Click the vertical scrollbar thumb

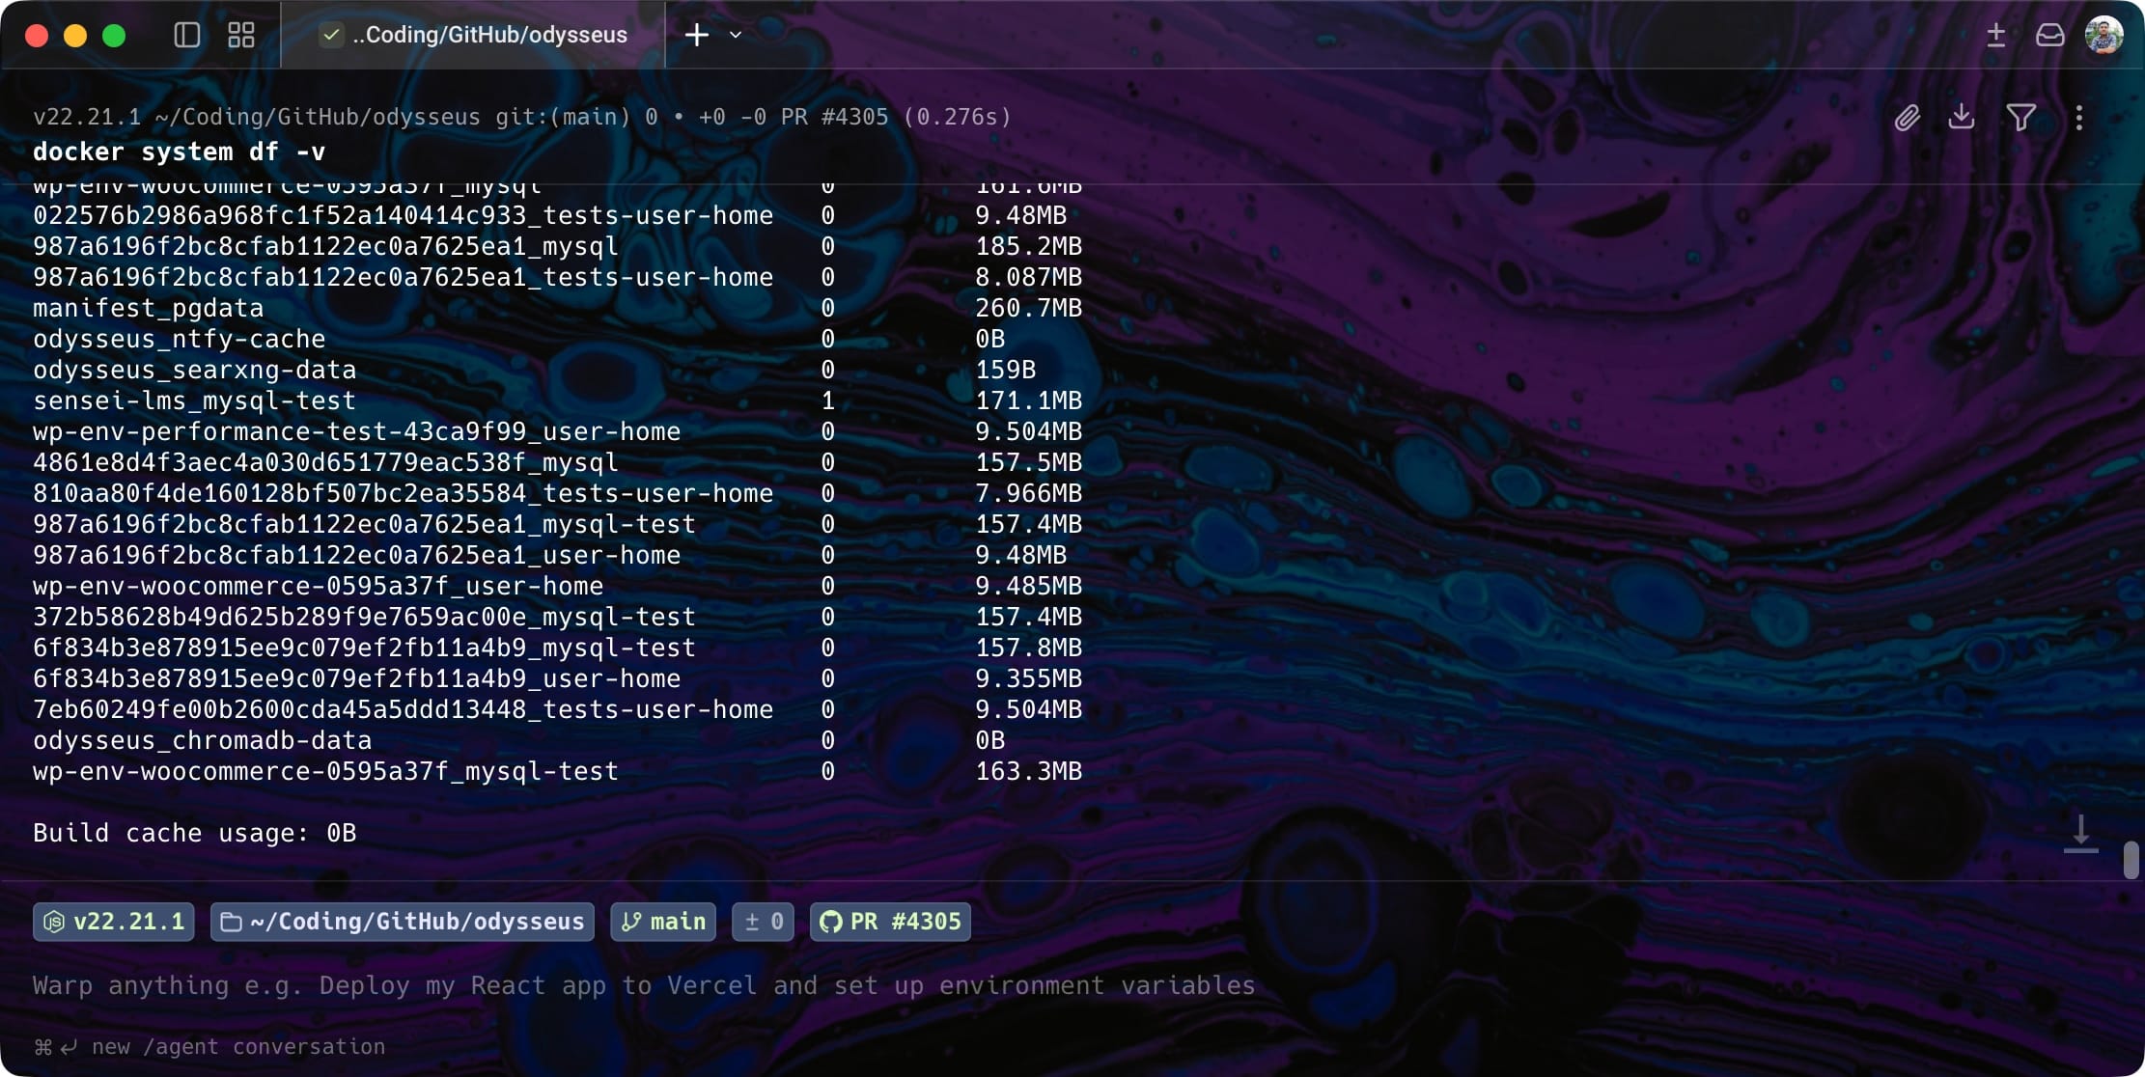pos(2131,860)
